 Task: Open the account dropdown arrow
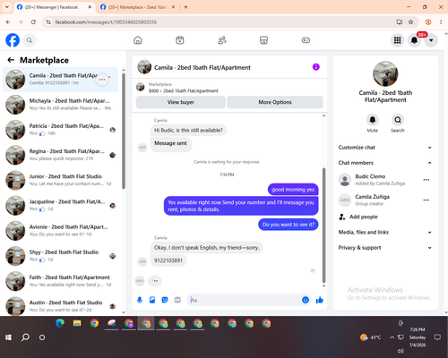pos(431,40)
